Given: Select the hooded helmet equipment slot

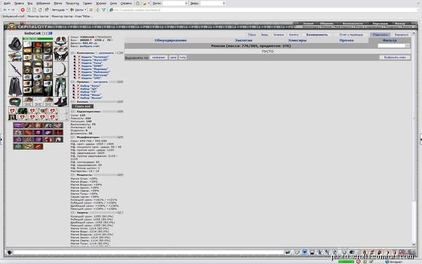Looking at the screenshot, I should click(15, 44).
